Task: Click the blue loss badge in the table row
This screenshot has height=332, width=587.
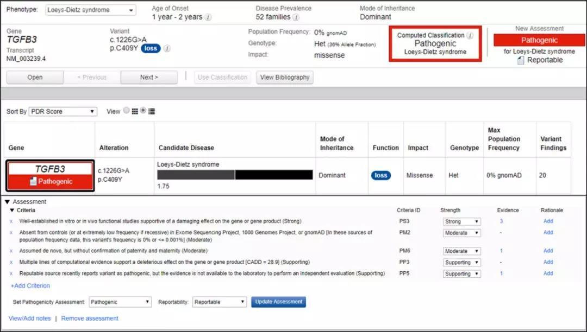Action: coord(381,175)
